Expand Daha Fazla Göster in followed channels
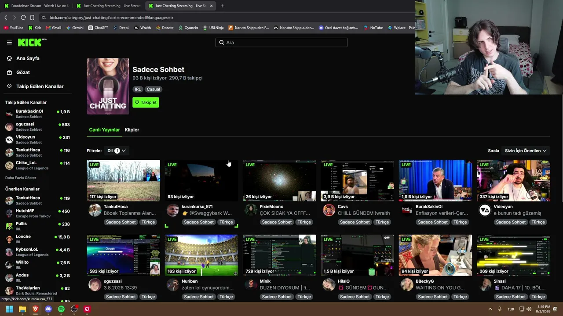This screenshot has height=316, width=563. point(21,178)
